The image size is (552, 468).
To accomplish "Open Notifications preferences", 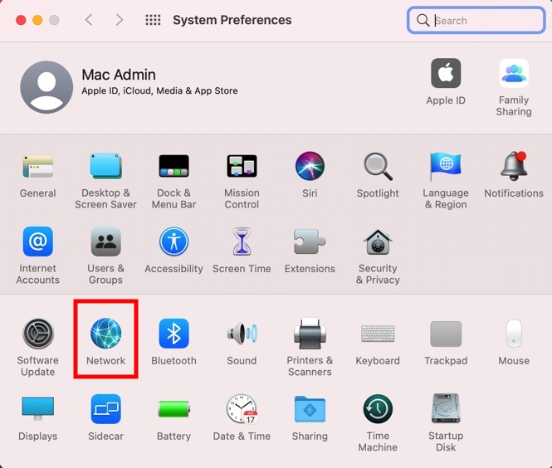I will (514, 167).
